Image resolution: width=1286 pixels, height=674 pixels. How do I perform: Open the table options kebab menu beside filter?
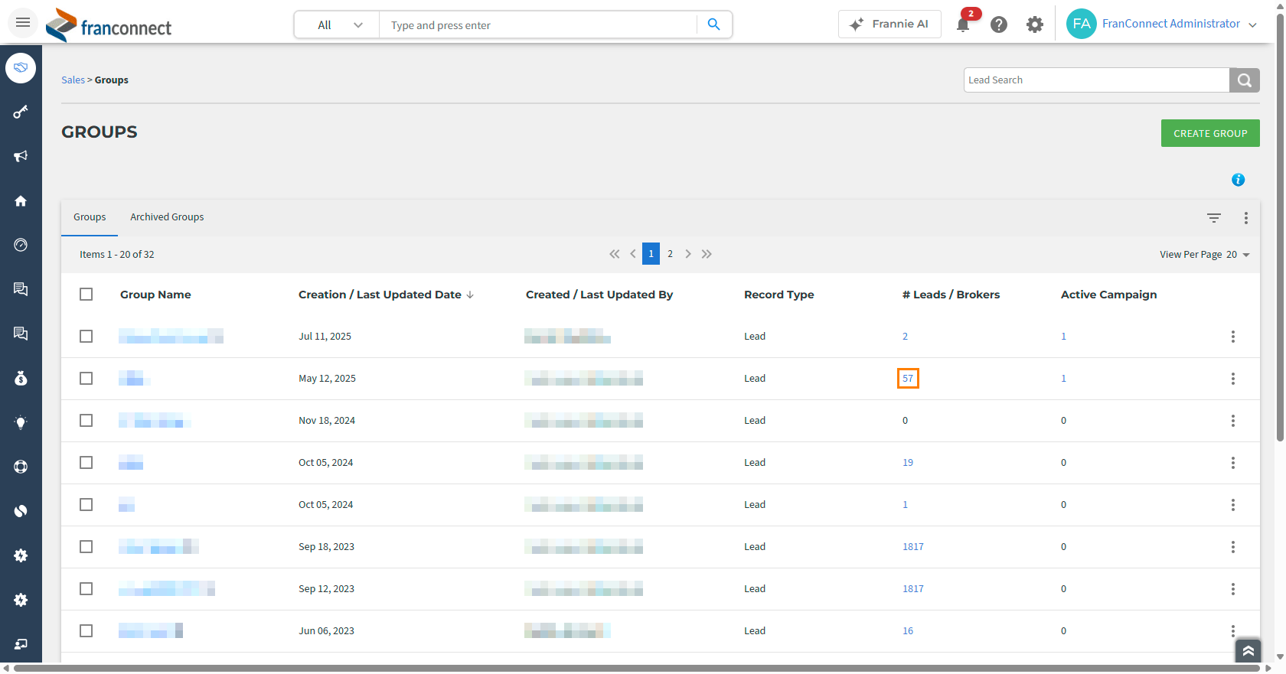click(1246, 218)
